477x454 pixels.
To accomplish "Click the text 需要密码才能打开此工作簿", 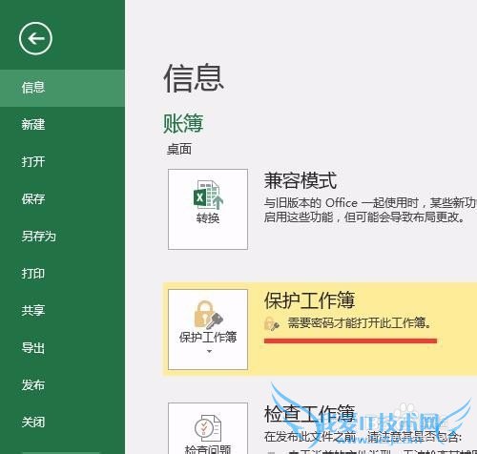I will [360, 323].
